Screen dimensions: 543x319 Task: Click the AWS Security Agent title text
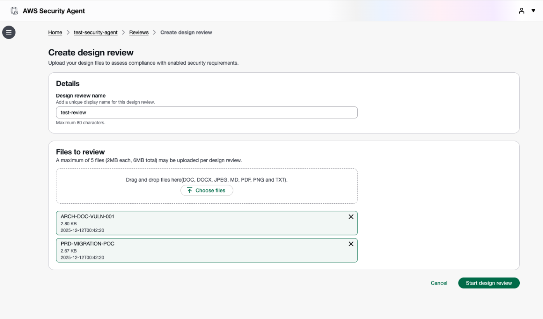tap(54, 11)
